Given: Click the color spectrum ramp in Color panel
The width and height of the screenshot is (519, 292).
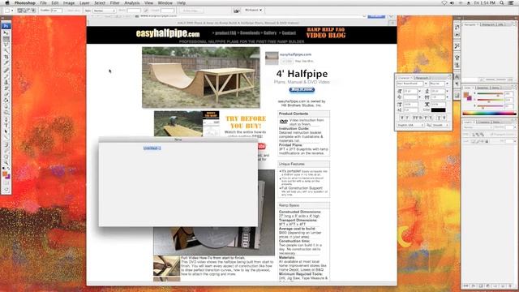Looking at the screenshot, I should [489, 114].
